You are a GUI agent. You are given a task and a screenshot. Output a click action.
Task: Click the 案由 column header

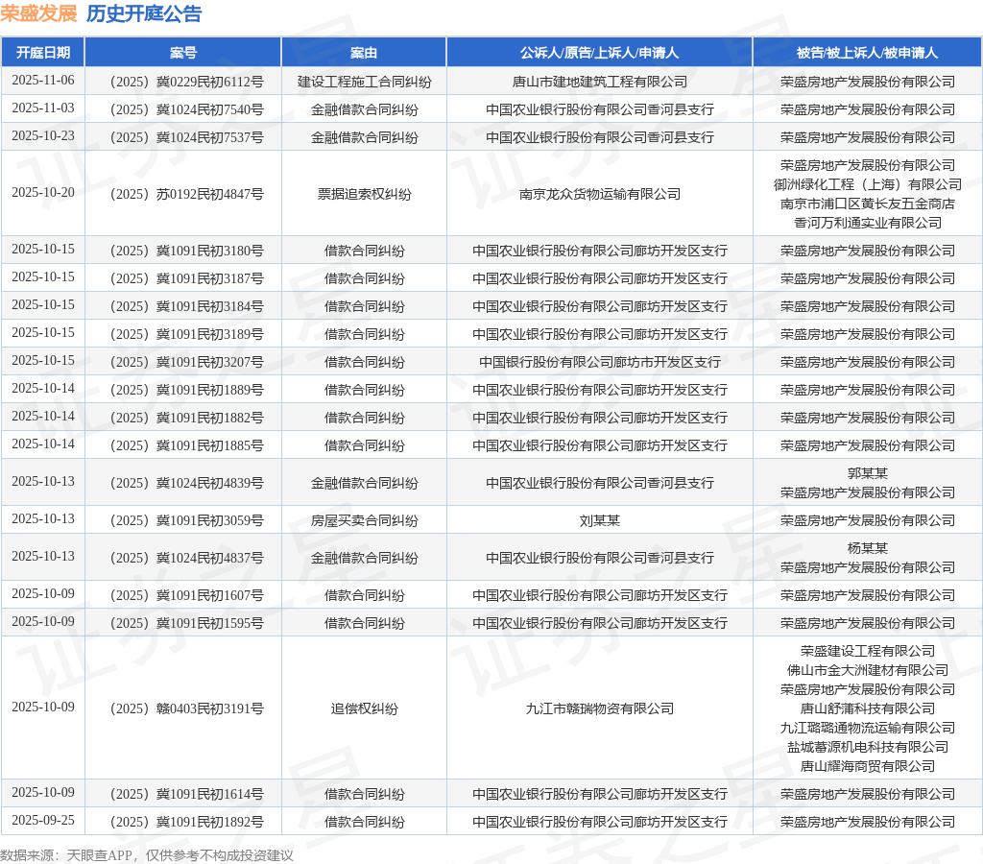364,53
